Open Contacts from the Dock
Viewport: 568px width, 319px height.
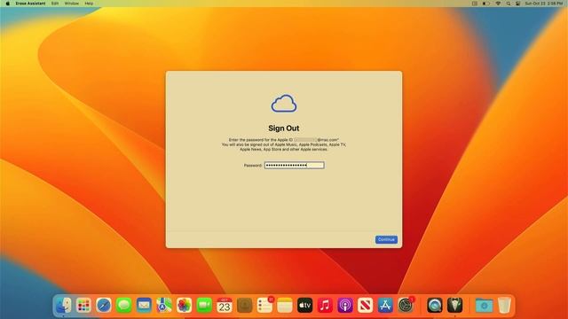point(245,305)
